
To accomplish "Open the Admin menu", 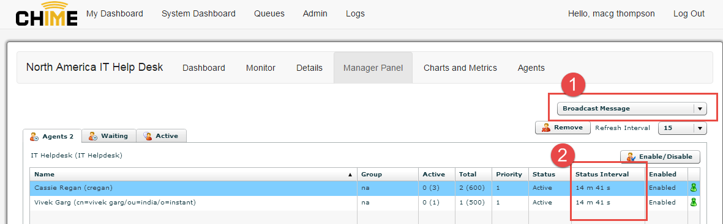I will [x=315, y=14].
